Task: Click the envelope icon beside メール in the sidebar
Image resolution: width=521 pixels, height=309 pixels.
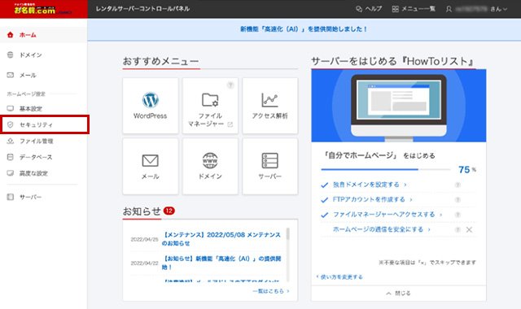Action: [x=11, y=75]
